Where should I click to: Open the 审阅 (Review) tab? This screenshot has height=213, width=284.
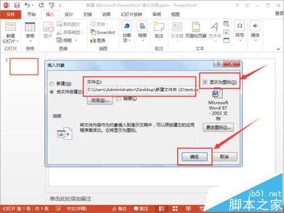click(157, 14)
